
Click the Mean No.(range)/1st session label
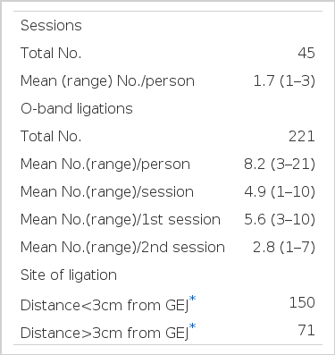click(121, 219)
